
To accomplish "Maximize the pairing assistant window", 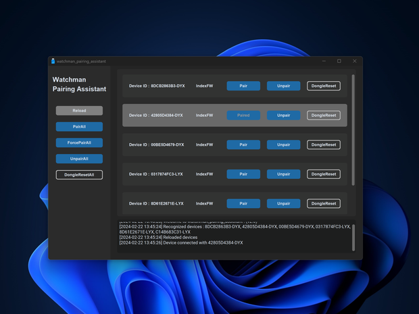I will [x=339, y=61].
